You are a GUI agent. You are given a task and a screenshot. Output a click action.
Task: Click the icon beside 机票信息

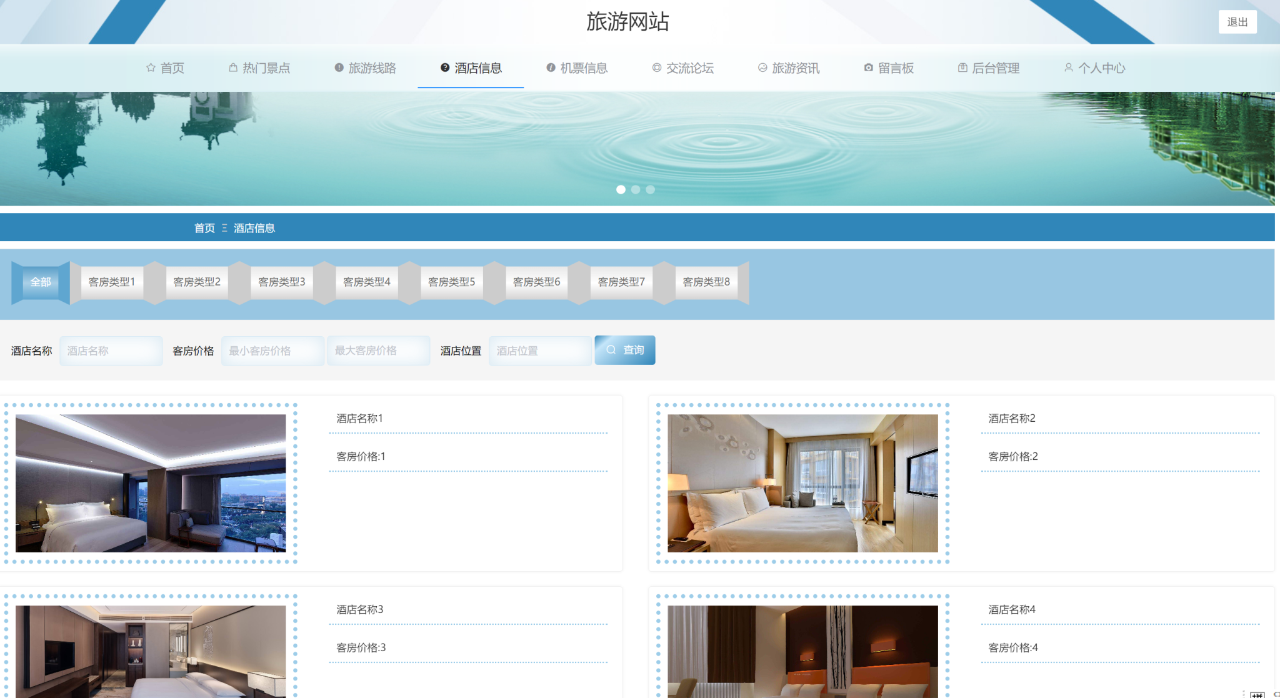(551, 67)
